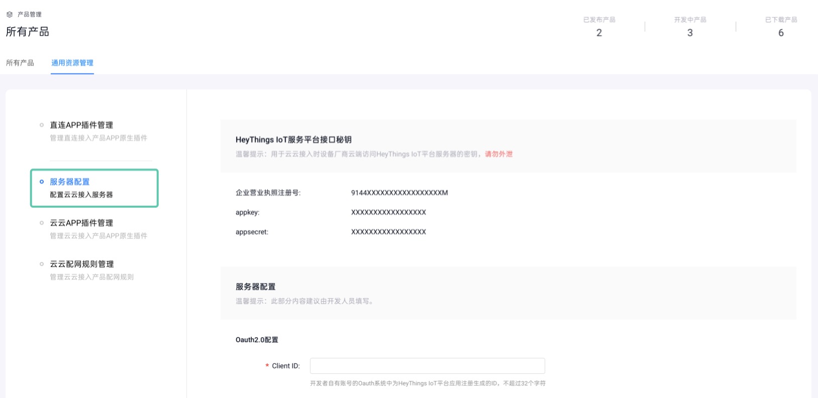
Task: Click the 产品管理 layers icon
Action: (10, 15)
